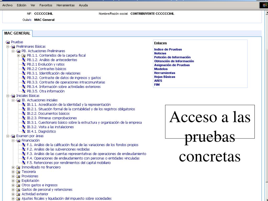Open the Archivo menu

(x=7, y=5)
